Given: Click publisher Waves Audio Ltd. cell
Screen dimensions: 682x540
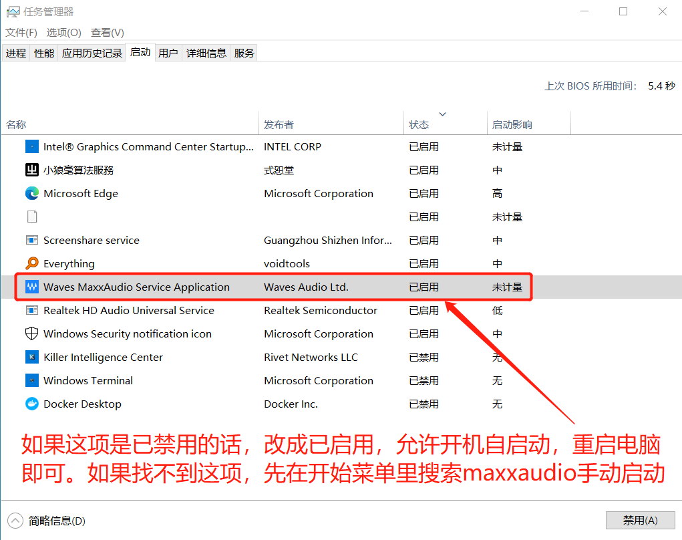Looking at the screenshot, I should point(306,287).
